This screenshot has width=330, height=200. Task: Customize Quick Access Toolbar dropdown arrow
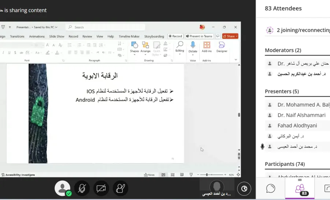click(x=10, y=27)
